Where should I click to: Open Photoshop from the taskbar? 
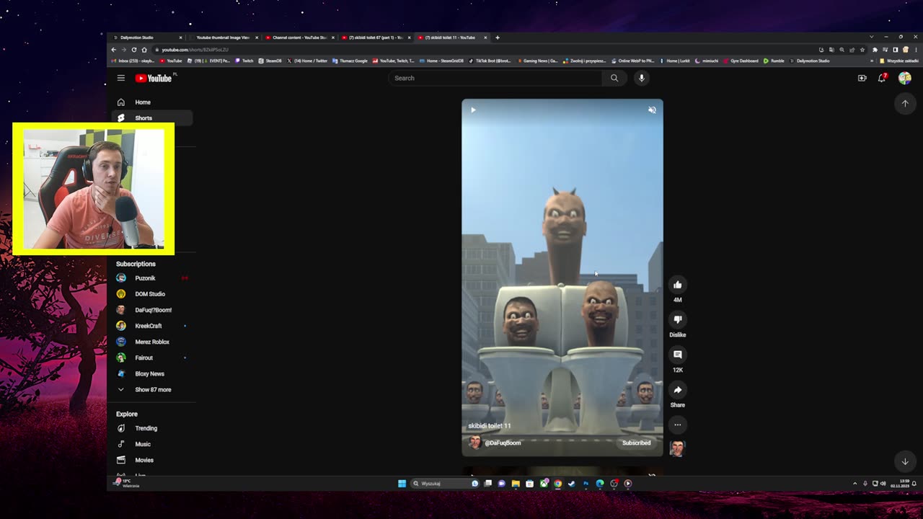click(x=586, y=484)
